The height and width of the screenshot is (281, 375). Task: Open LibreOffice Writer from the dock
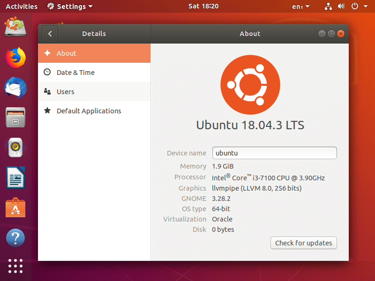(15, 177)
